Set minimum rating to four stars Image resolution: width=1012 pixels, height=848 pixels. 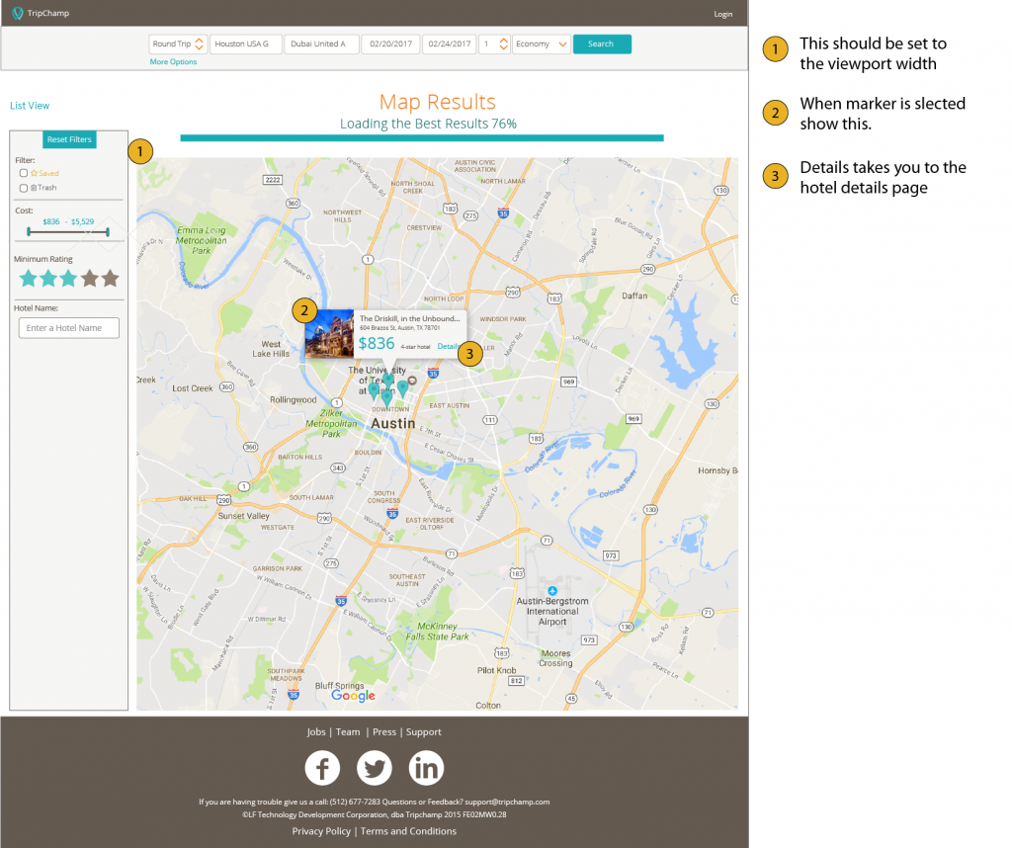point(87,279)
